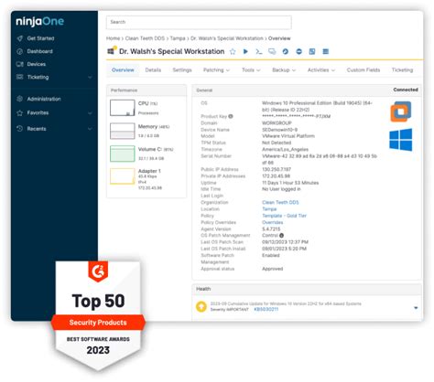The height and width of the screenshot is (382, 434).
Task: Open the Tools dropdown menu
Action: (x=251, y=70)
